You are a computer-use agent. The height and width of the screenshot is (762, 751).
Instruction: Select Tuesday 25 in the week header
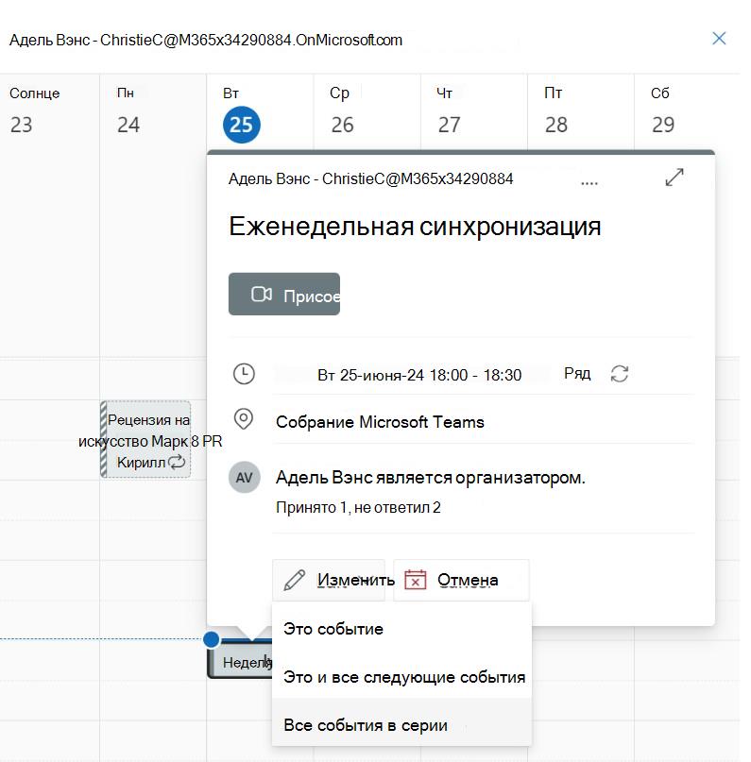point(242,125)
